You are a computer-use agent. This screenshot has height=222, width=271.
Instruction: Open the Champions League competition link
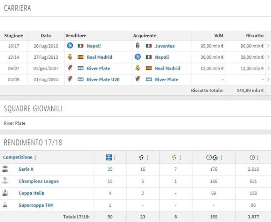pyautogui.click(x=39, y=181)
